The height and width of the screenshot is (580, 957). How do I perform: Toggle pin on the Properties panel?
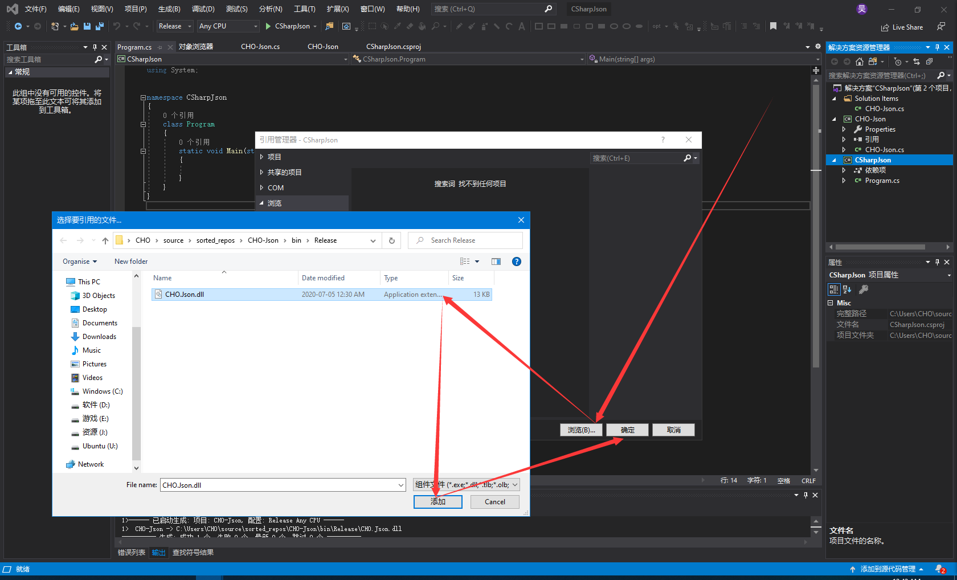pos(937,262)
